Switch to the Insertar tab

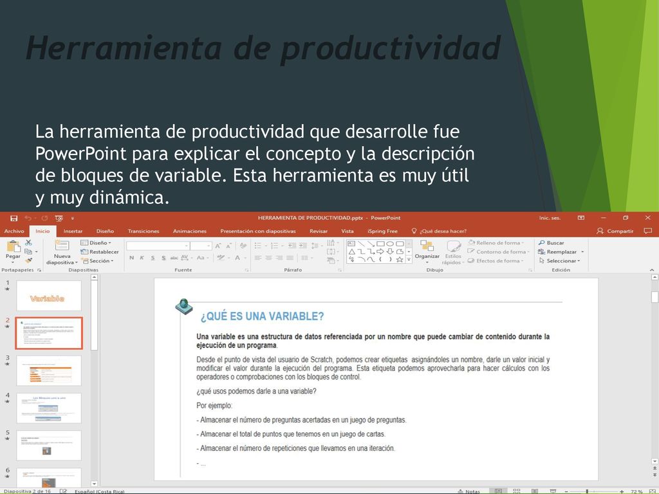tap(73, 231)
